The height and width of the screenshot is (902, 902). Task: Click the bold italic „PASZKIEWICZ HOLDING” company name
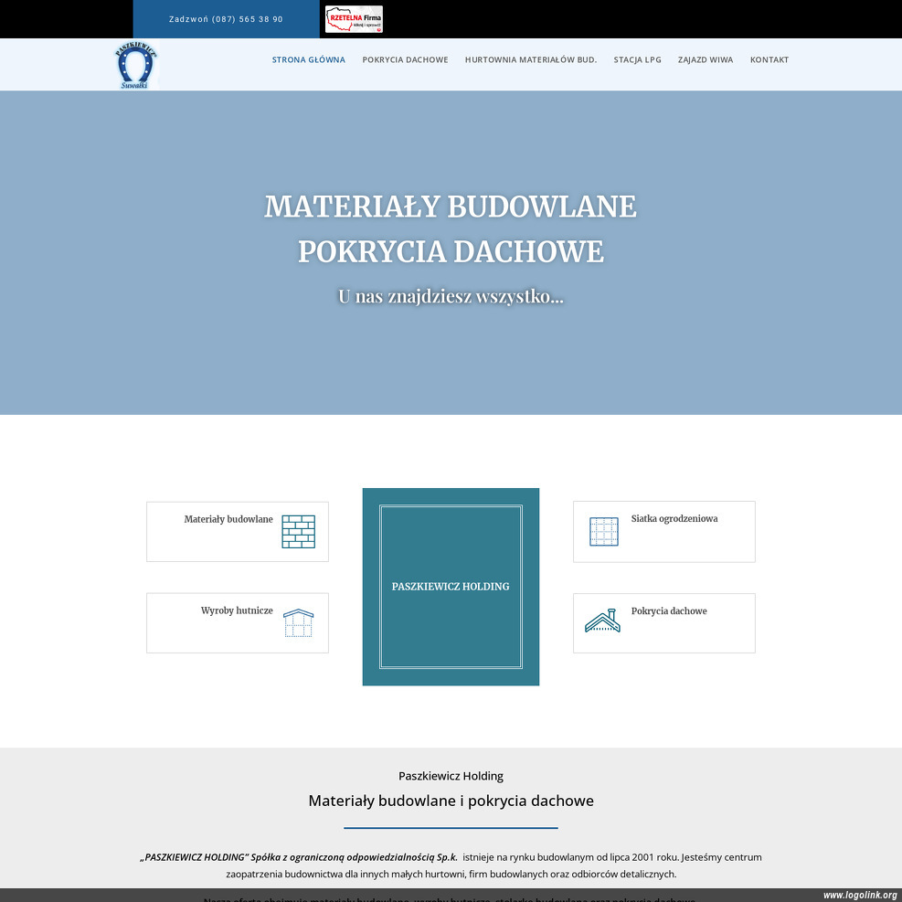click(299, 857)
